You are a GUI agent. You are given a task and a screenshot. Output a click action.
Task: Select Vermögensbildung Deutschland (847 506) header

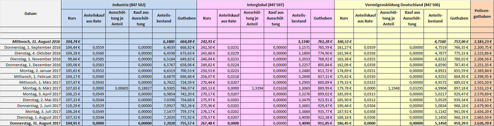coord(402,5)
